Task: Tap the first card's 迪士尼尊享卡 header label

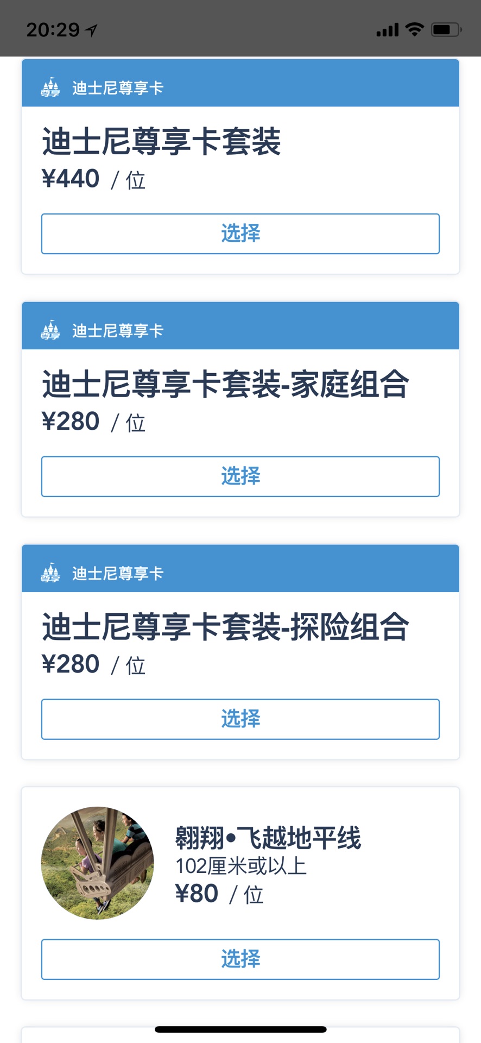Action: 118,87
